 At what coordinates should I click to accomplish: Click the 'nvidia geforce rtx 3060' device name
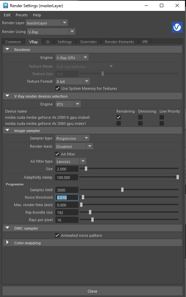click(45, 123)
